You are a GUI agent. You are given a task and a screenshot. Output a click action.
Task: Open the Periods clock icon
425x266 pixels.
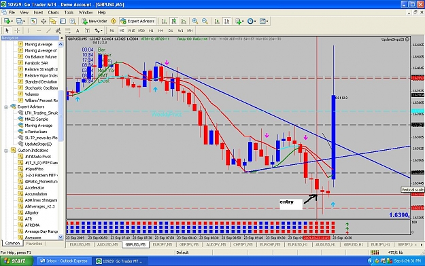[x=250, y=21]
